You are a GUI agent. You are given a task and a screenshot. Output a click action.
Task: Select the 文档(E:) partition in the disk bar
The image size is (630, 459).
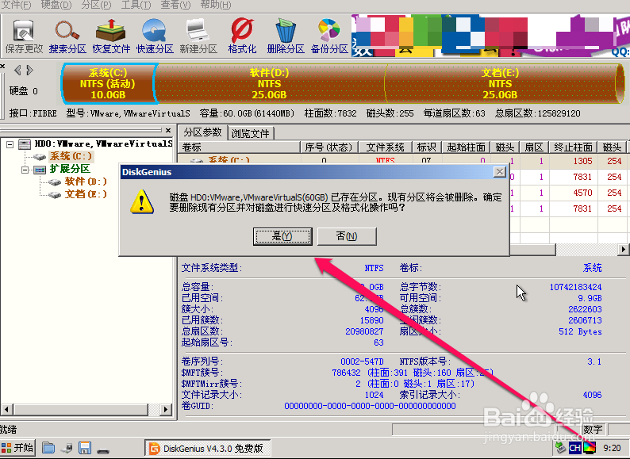500,83
